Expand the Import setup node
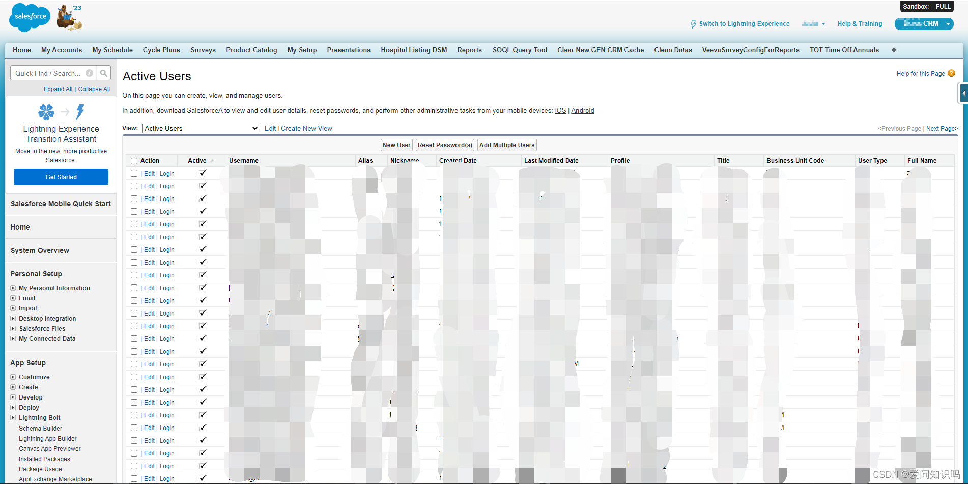 (x=13, y=308)
